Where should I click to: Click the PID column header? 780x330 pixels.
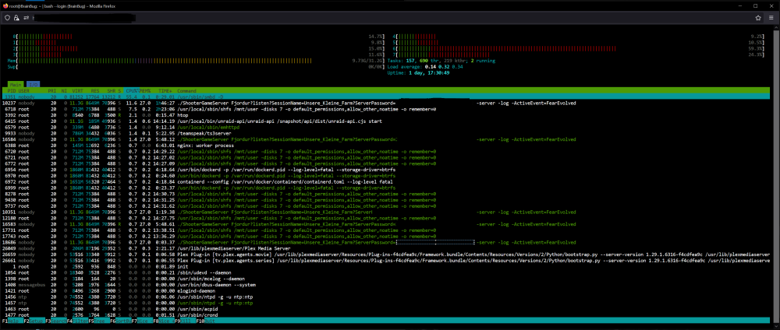point(11,91)
